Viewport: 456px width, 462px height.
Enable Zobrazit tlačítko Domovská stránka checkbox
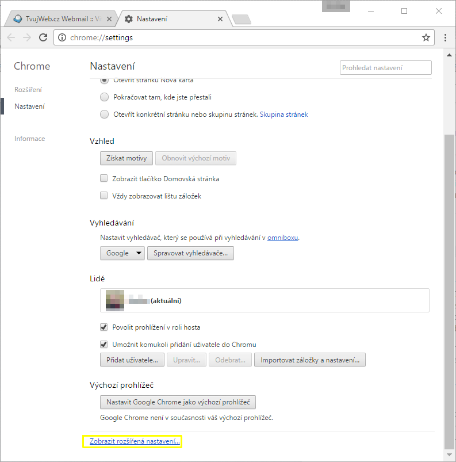coord(104,179)
